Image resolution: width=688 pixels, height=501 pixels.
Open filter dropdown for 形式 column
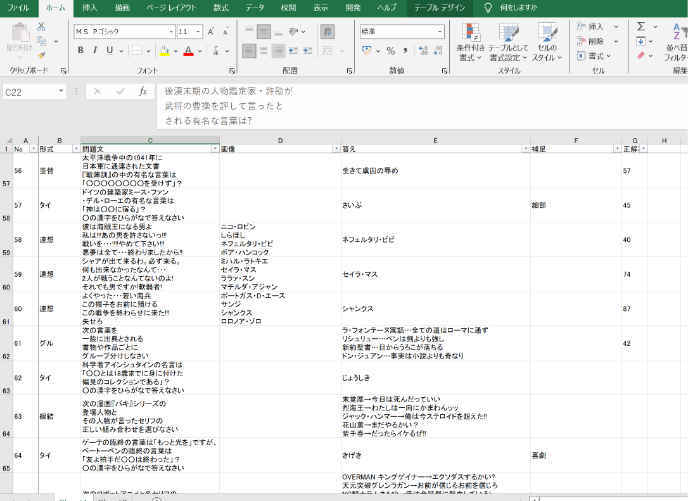[76, 149]
